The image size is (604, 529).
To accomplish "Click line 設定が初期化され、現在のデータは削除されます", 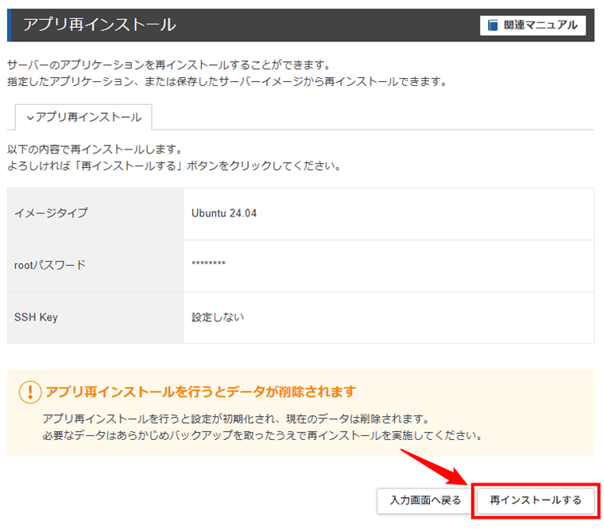I will 236,418.
